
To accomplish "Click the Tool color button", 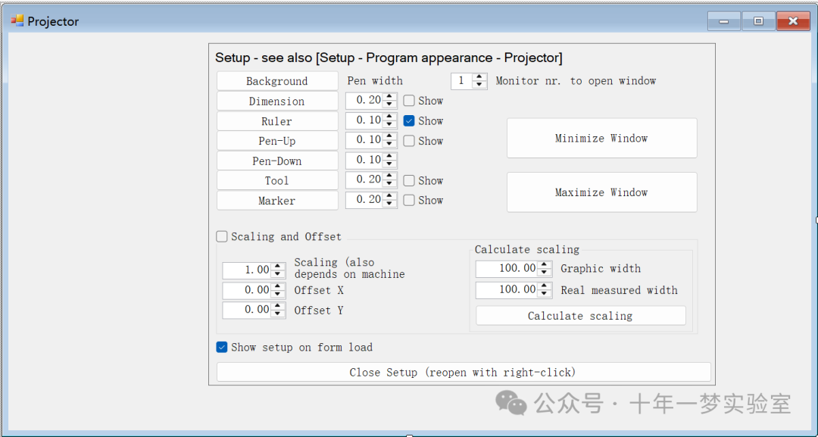I will click(x=277, y=181).
